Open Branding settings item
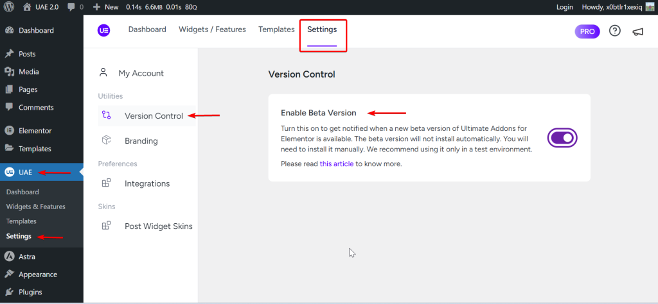Image resolution: width=658 pixels, height=304 pixels. pos(141,140)
